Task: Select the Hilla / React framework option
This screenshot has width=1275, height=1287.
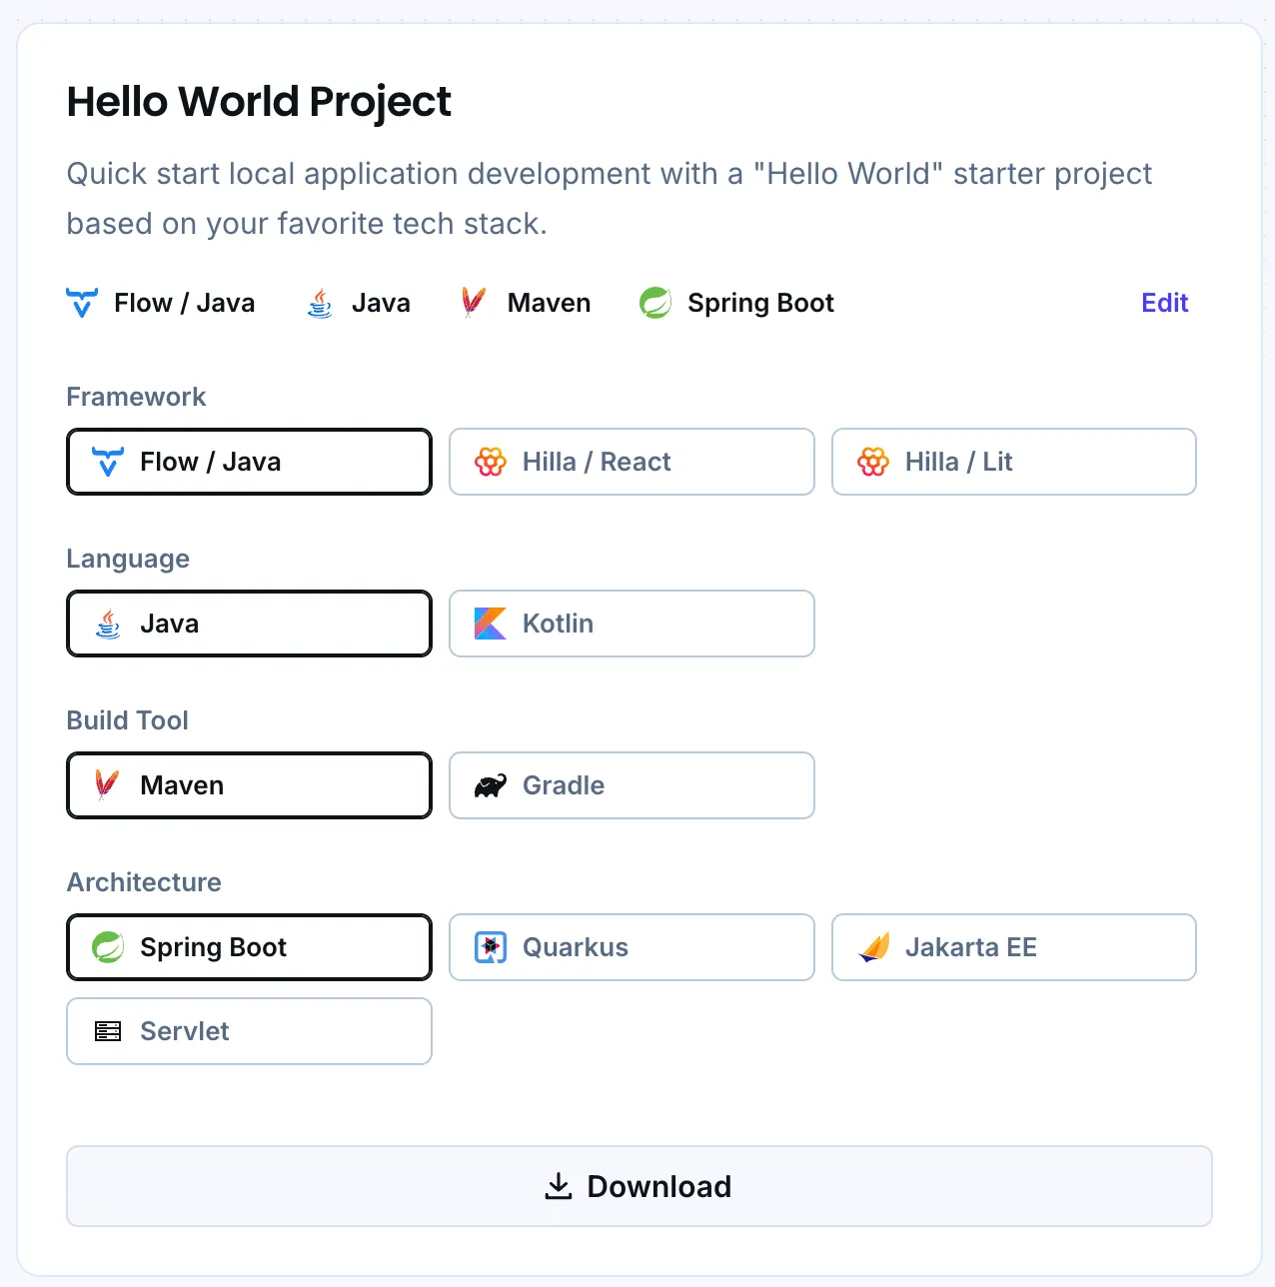Action: [x=631, y=462]
